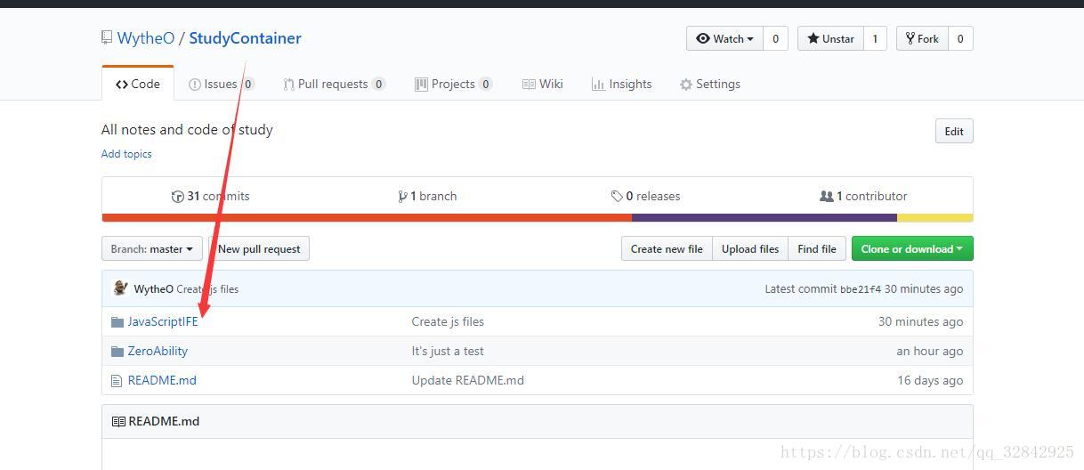Open the Watch dropdown button
The width and height of the screenshot is (1084, 470).
(x=724, y=38)
